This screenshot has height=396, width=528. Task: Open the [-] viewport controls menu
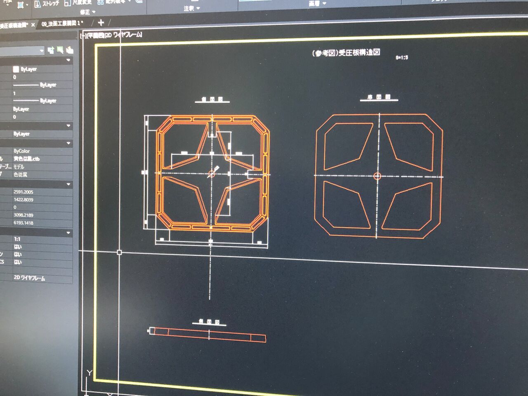(x=84, y=36)
